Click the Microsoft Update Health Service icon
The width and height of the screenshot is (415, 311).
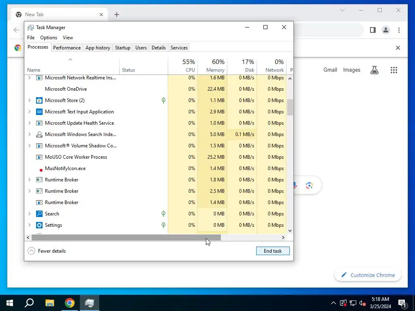pyautogui.click(x=39, y=123)
